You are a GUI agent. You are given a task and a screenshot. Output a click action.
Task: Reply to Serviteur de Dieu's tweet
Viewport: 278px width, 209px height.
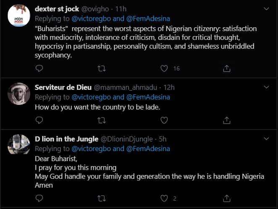click(x=39, y=120)
